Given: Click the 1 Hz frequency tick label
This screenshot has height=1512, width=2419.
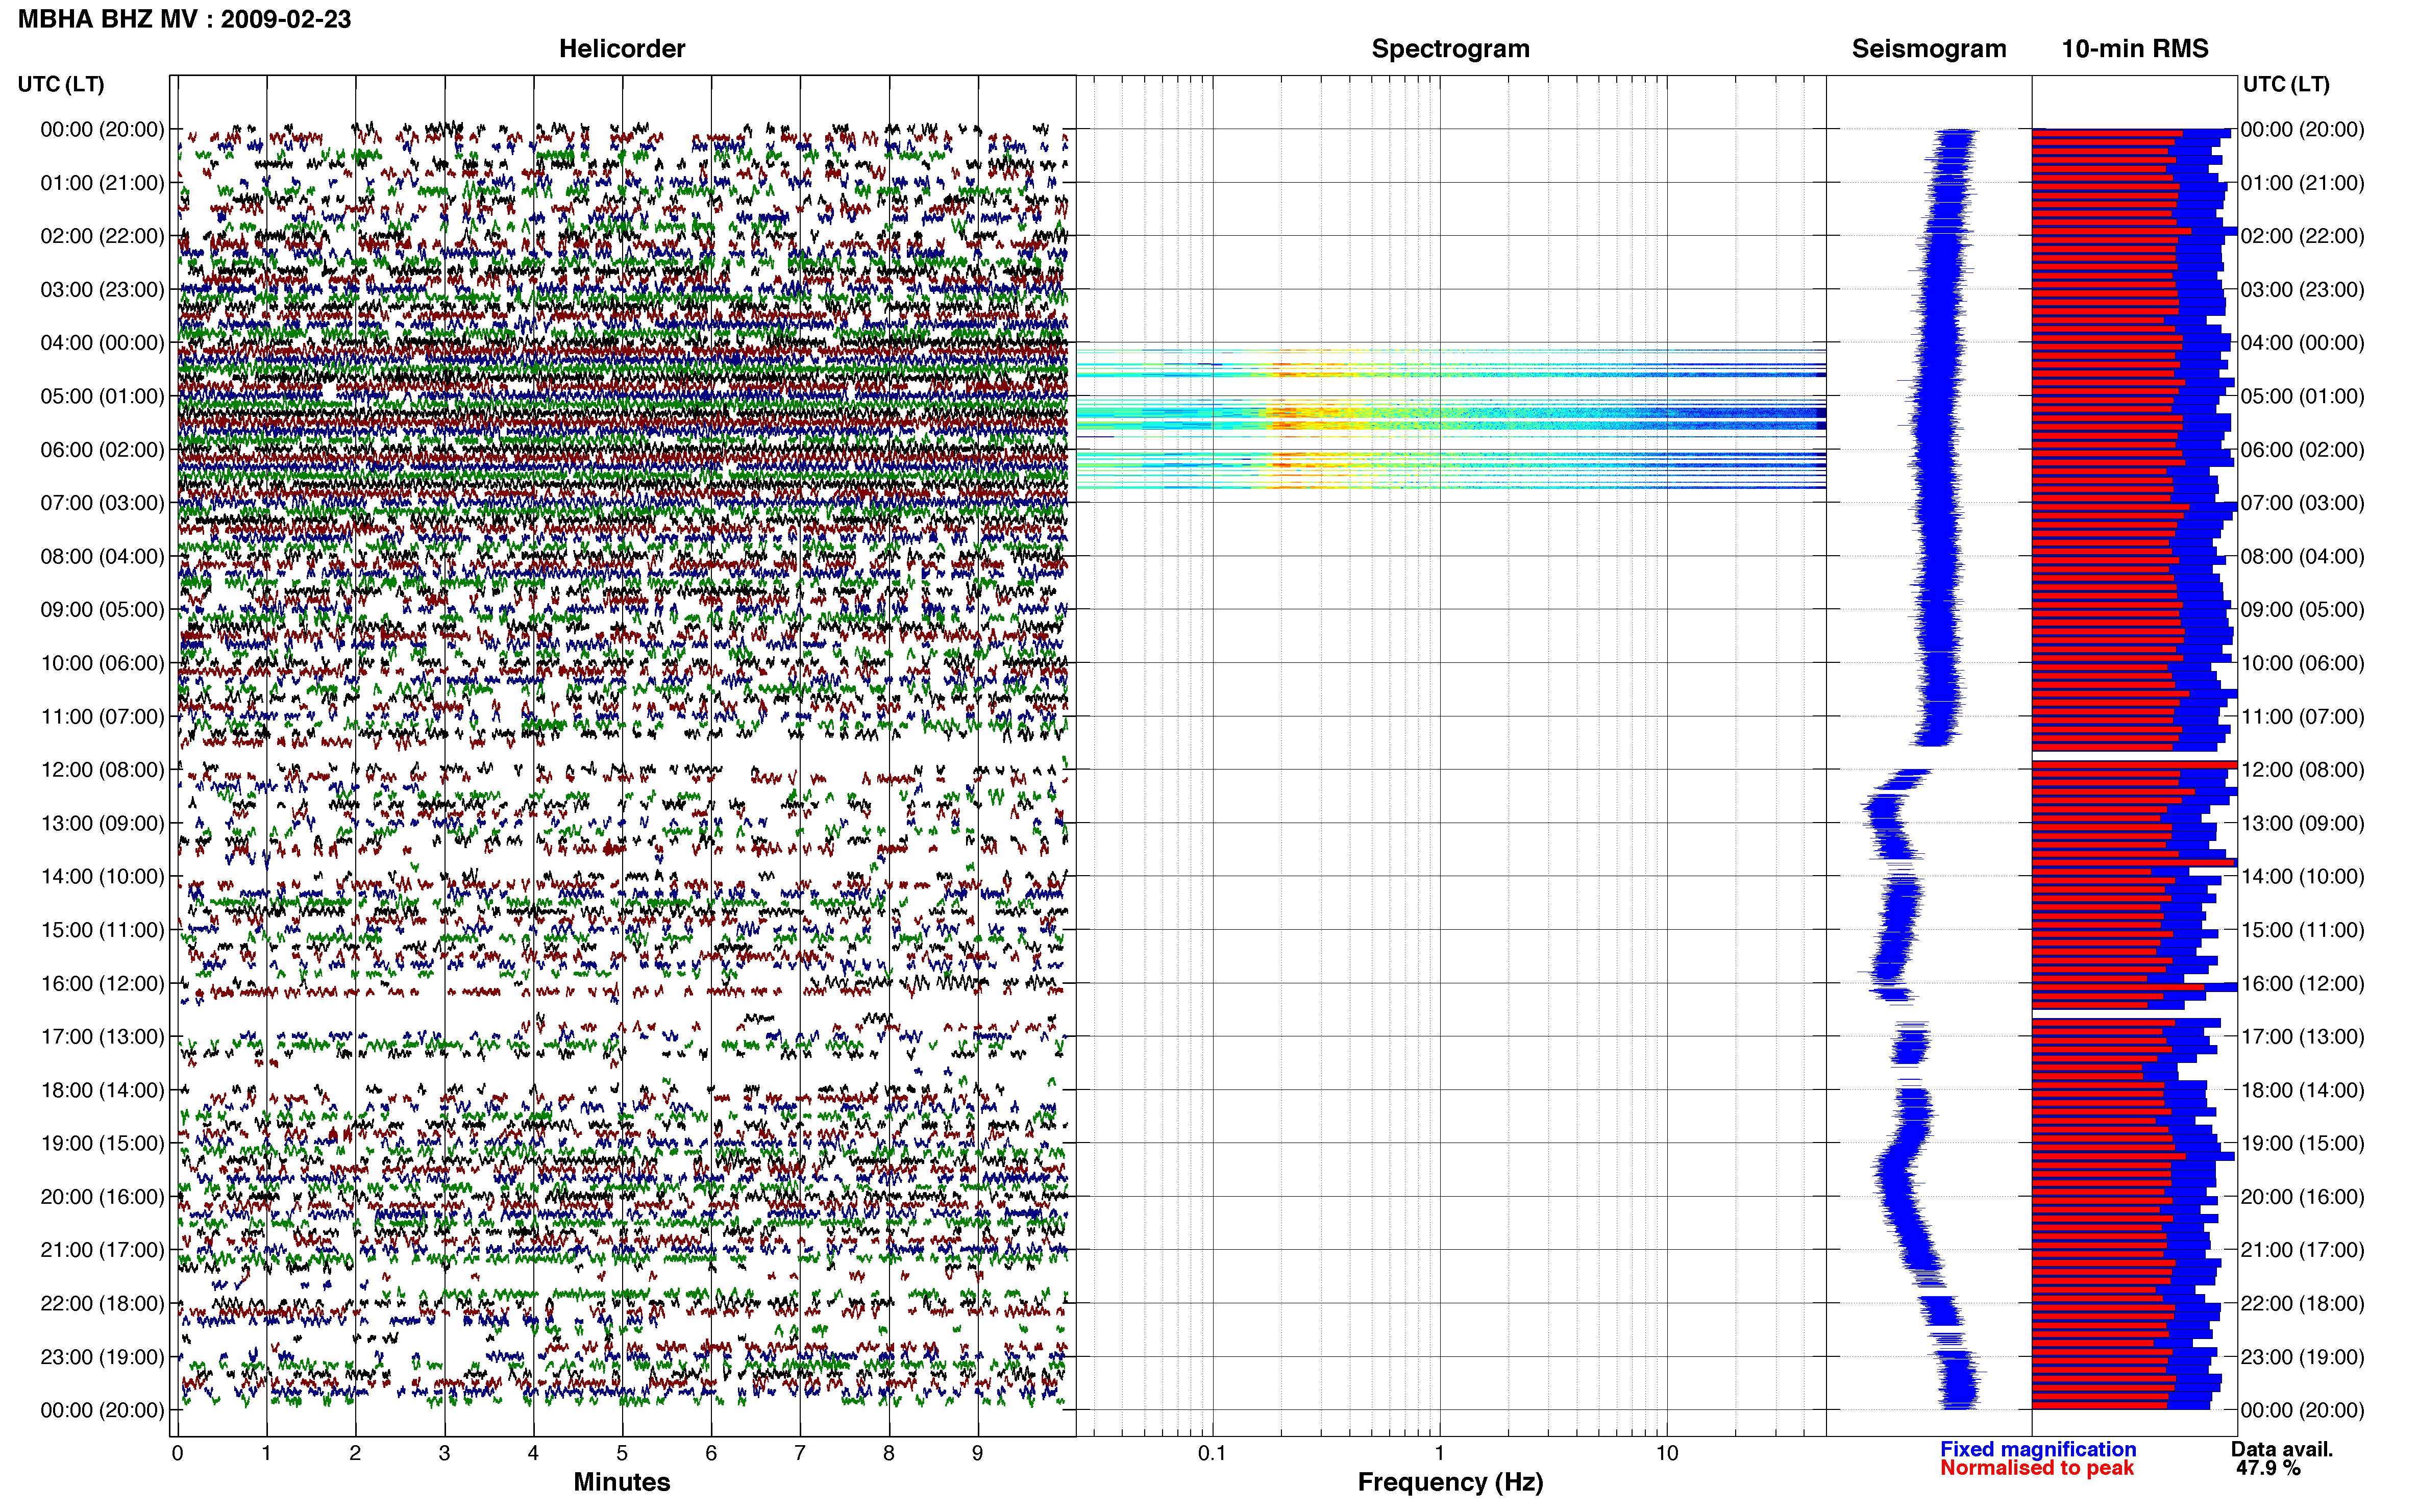Looking at the screenshot, I should [x=1439, y=1453].
